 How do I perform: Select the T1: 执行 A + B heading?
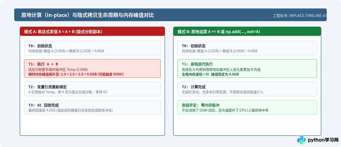coord(43,64)
